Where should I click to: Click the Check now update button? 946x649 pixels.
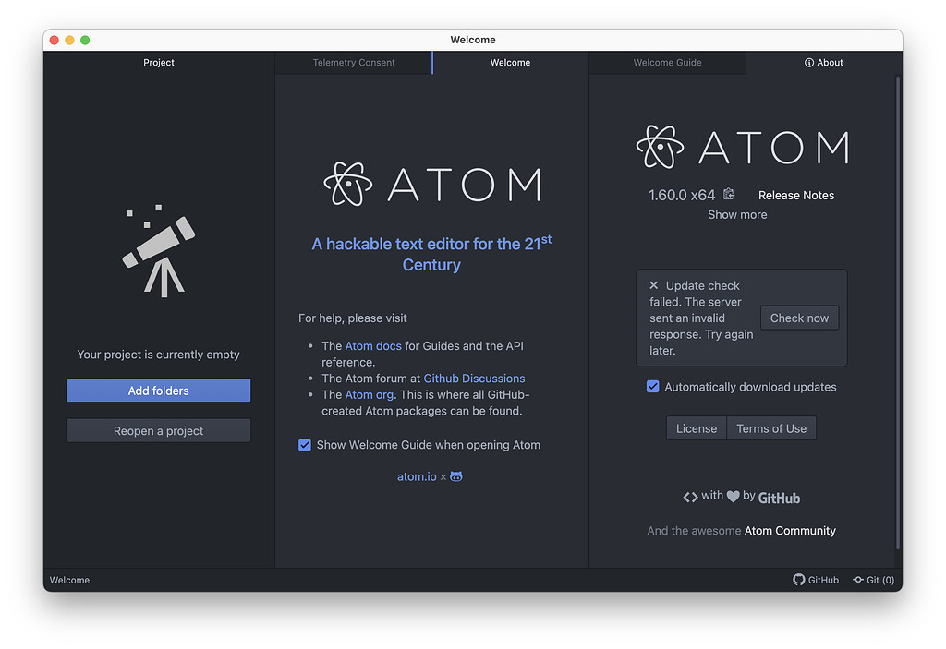(799, 318)
